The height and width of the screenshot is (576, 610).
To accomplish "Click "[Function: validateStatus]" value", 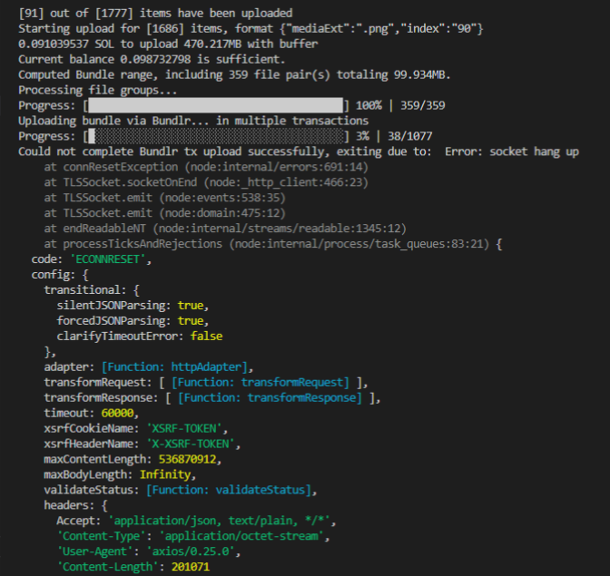I will (x=229, y=490).
